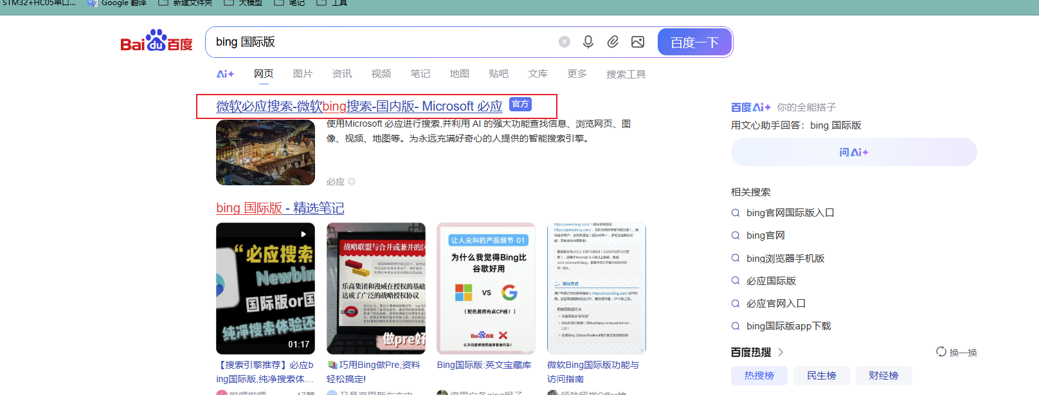Open the Bing access guide document thumbnail
This screenshot has width=1039, height=395.
pos(597,288)
